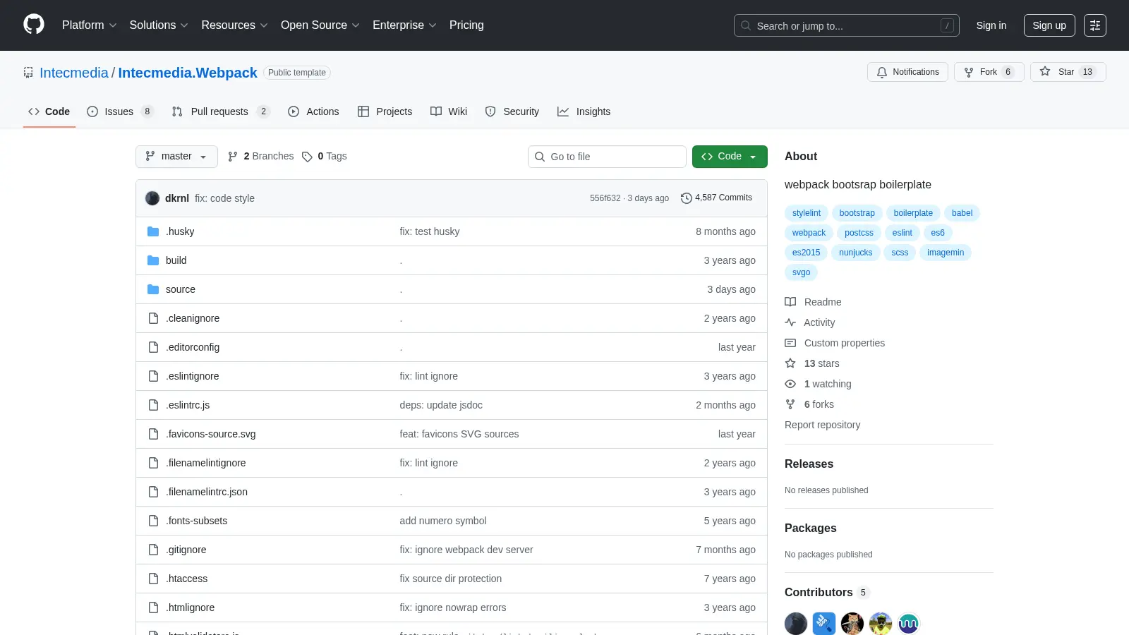Viewport: 1129px width, 635px height.
Task: Open the Projects tab
Action: click(385, 111)
